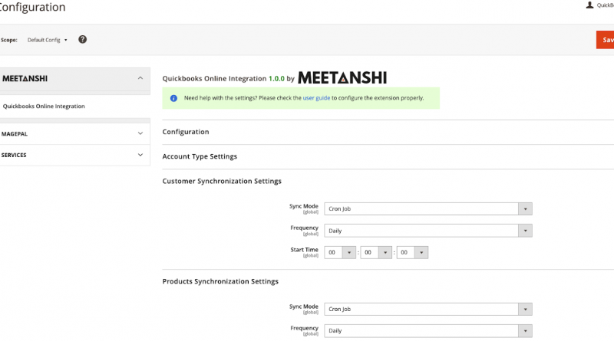
Task: Collapse the Meetanshi sidebar section
Action: 140,78
